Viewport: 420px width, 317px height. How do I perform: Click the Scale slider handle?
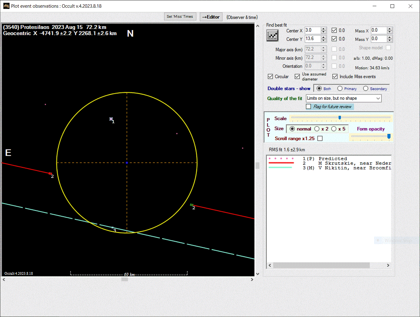pyautogui.click(x=340, y=118)
